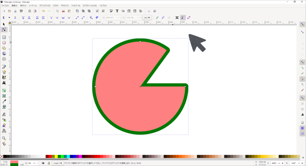Image resolution: width=306 pixels, height=166 pixels.
Task: Select the Spiral tool
Action: [4, 59]
